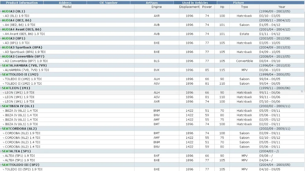
Task: Click the row icon beside ALHAMBRA (7V8, 7V9) 1.9 TDI
Action: point(3,70)
